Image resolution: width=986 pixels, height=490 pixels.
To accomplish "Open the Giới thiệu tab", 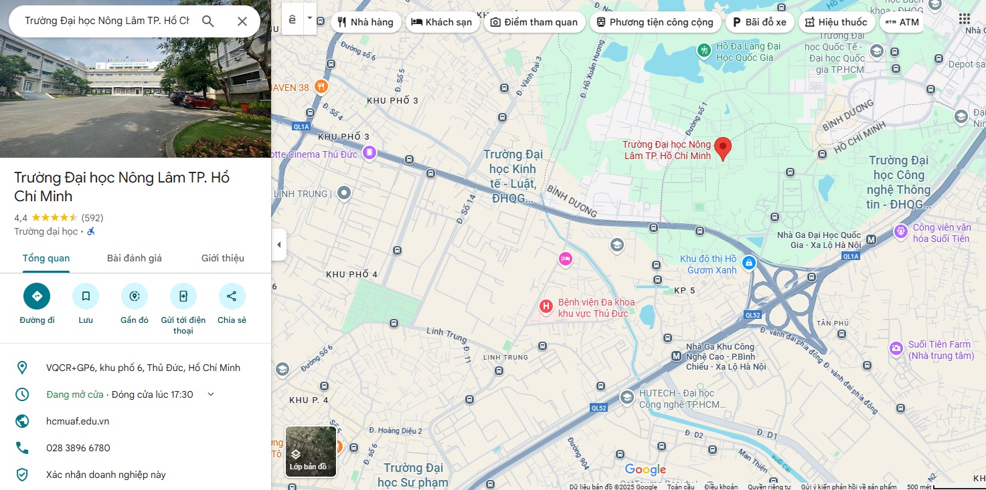I will 223,258.
